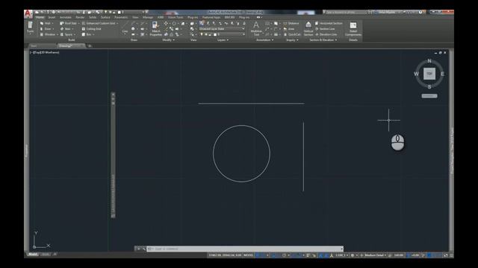Open the Tools palette button
Viewport: 478px width, 268px height.
pyautogui.click(x=30, y=28)
